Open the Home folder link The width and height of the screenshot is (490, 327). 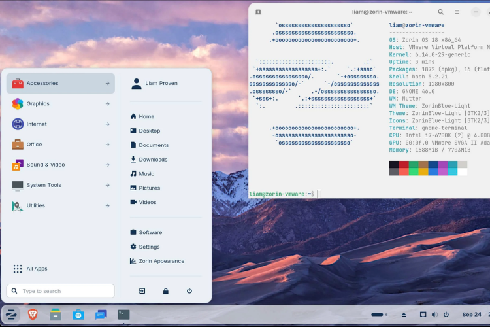click(142, 116)
